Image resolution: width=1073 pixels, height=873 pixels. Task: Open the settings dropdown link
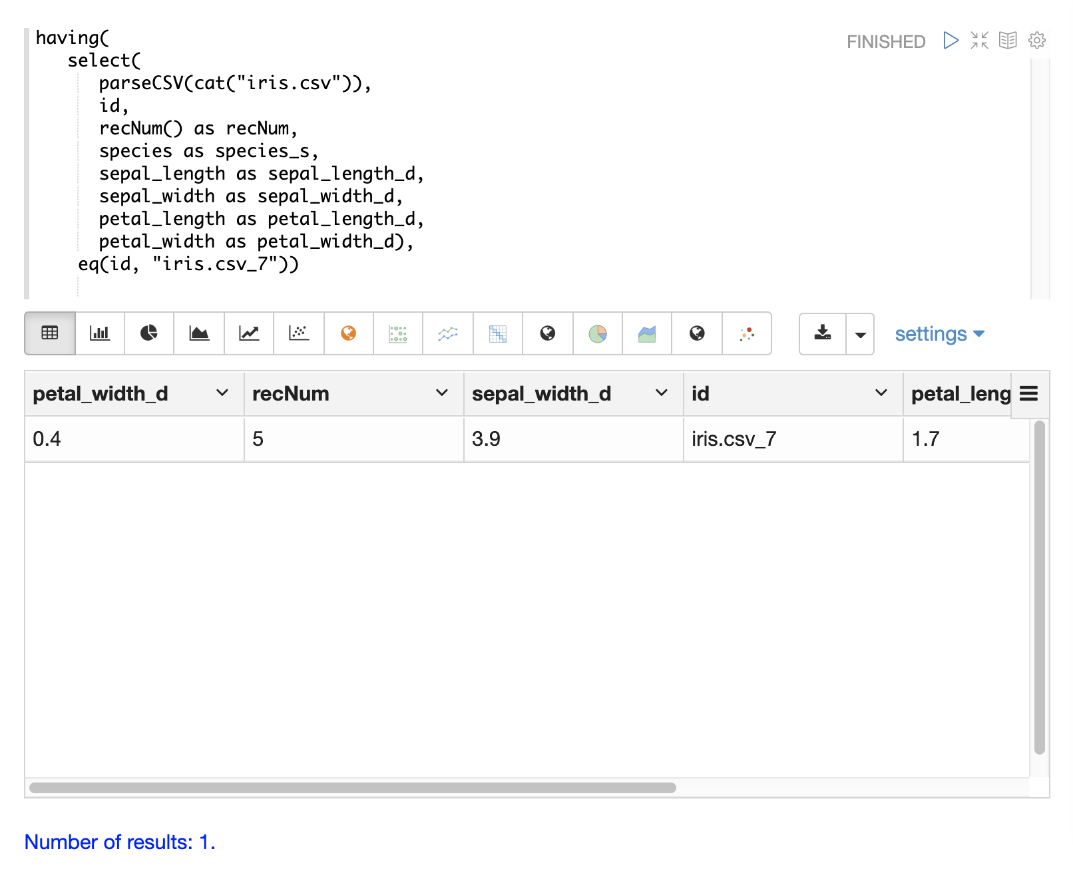click(939, 334)
